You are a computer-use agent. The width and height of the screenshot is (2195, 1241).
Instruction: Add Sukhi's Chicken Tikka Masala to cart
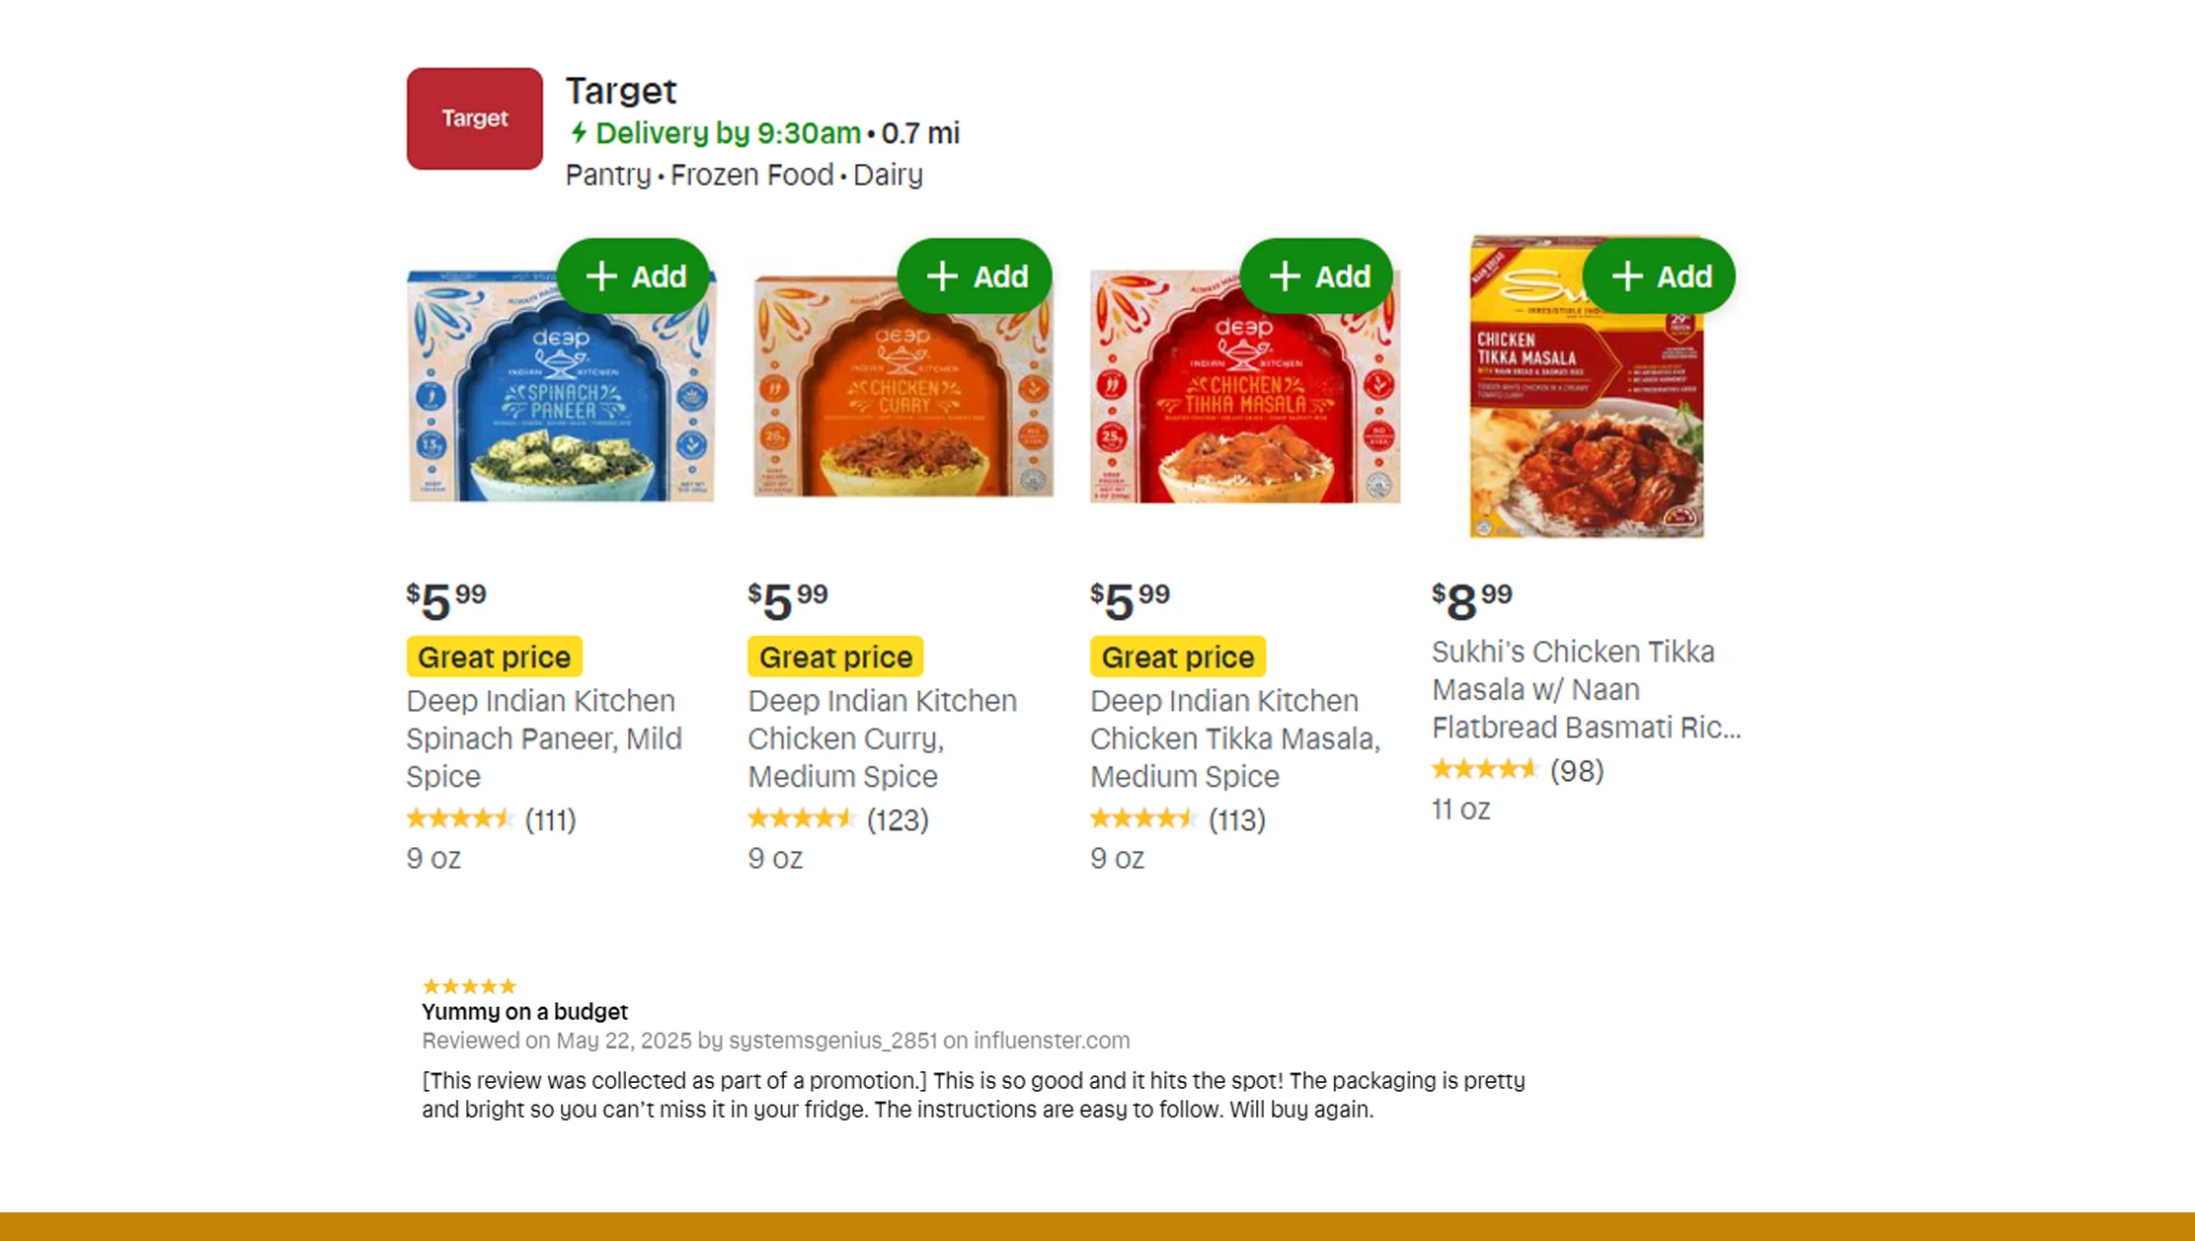[x=1660, y=276]
